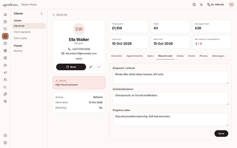Grab the Progress notes textarea resize handle
Screen dimensions: 237x148
pyautogui.click(x=227, y=125)
